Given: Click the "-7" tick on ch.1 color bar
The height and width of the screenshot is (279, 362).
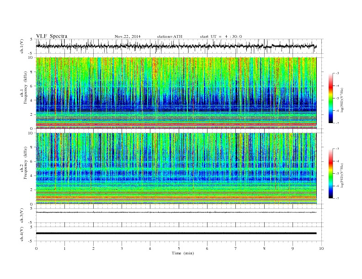Looking at the screenshot, I should pyautogui.click(x=337, y=123).
